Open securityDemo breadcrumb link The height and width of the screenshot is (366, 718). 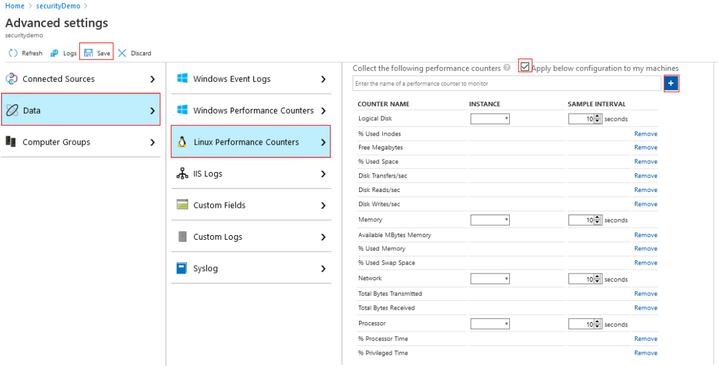(x=58, y=7)
